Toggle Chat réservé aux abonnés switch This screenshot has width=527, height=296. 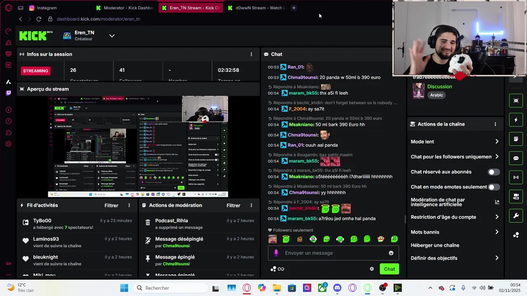point(494,172)
